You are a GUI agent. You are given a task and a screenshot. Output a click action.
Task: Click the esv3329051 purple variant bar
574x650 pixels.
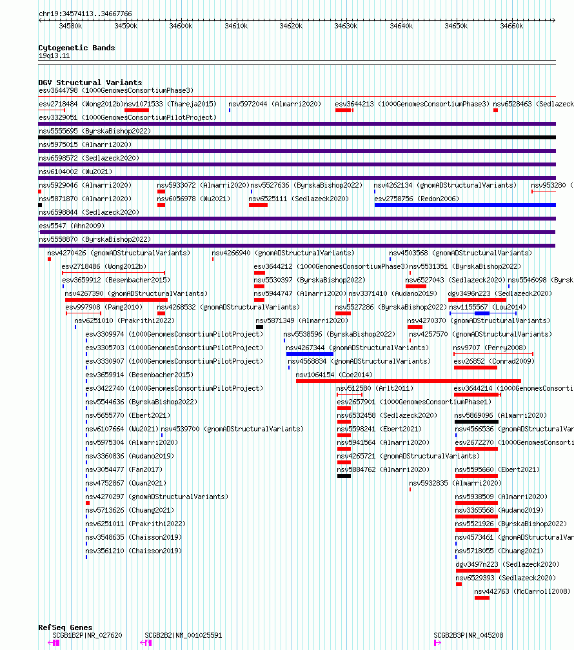point(297,124)
